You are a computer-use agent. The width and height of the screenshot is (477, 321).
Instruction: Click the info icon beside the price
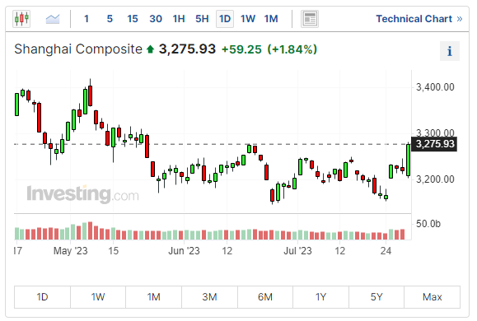click(x=450, y=51)
